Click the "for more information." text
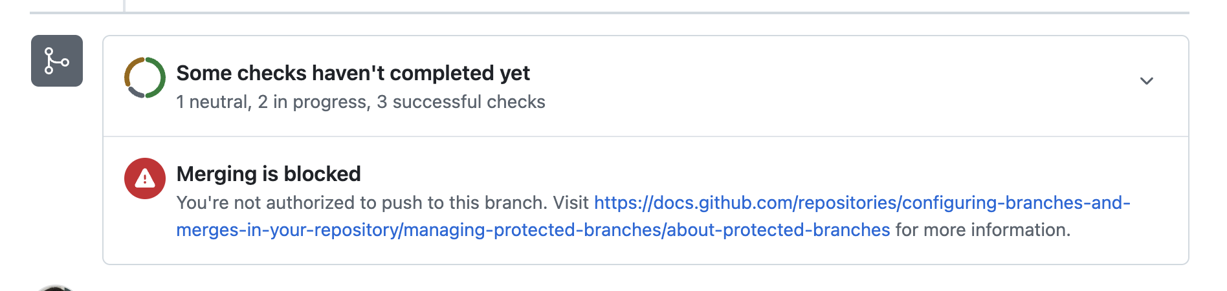 (982, 230)
